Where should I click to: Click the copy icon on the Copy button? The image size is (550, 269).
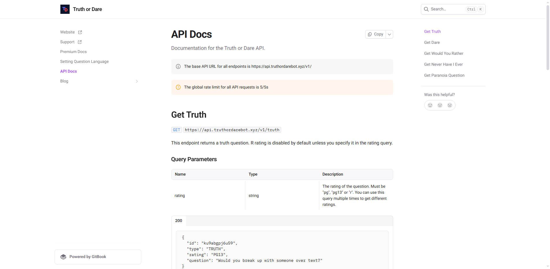click(370, 34)
